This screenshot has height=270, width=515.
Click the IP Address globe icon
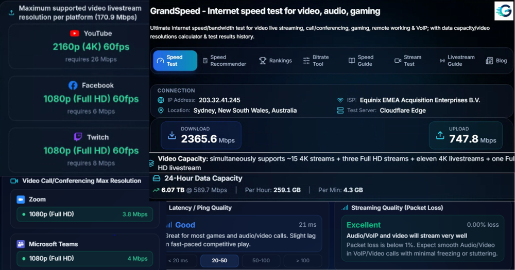(x=161, y=100)
